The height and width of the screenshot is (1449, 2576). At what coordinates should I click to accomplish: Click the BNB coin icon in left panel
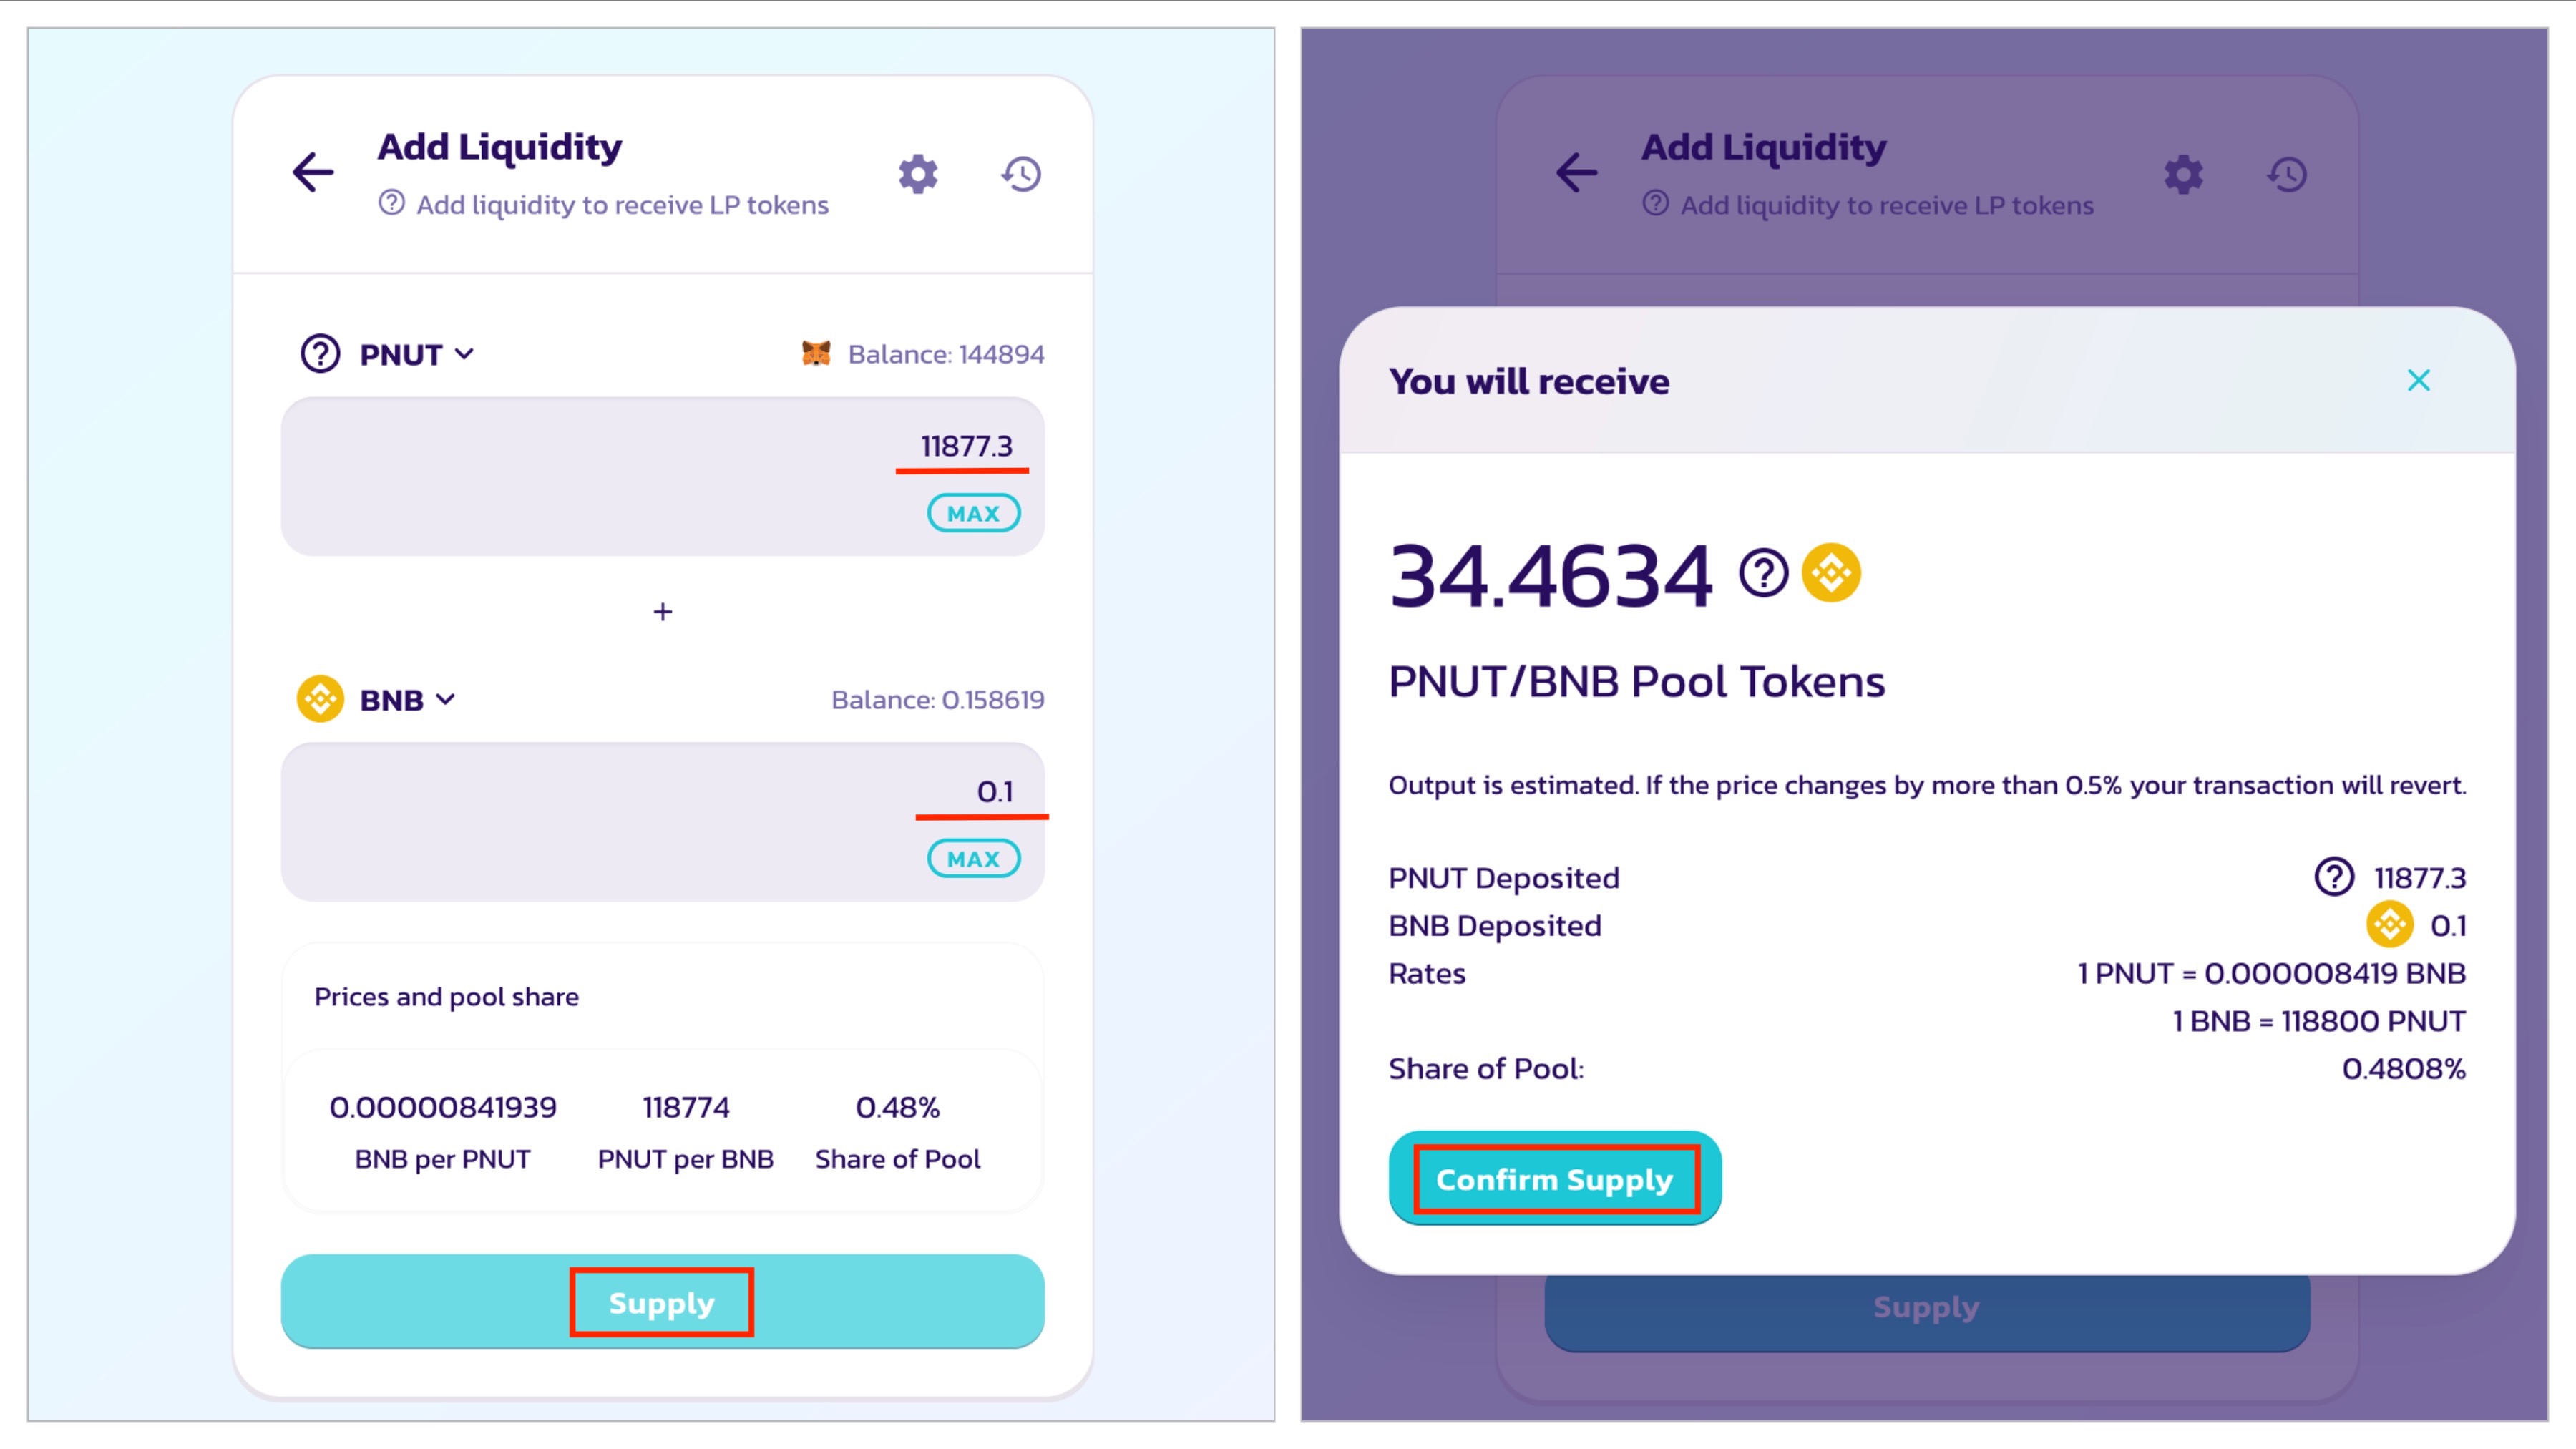(320, 699)
